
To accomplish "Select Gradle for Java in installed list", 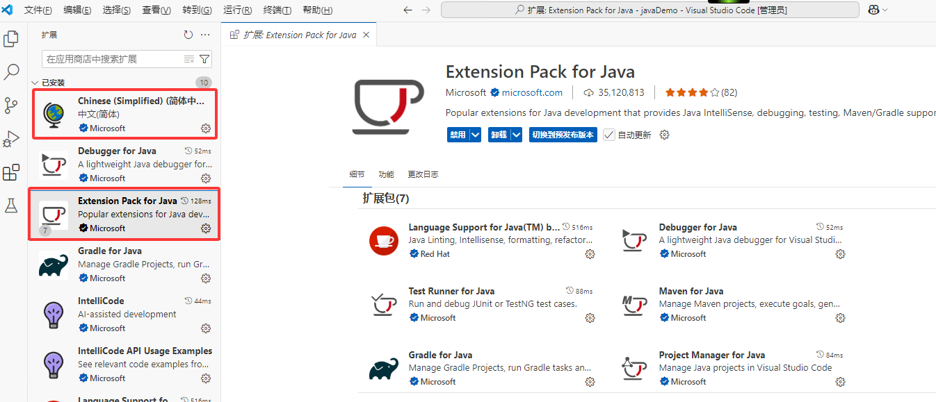I will tap(124, 264).
